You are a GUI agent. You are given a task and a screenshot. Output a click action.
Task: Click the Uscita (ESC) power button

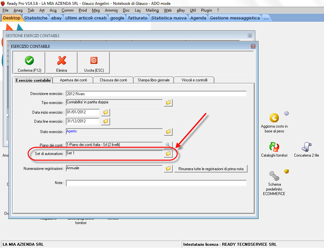(x=94, y=63)
